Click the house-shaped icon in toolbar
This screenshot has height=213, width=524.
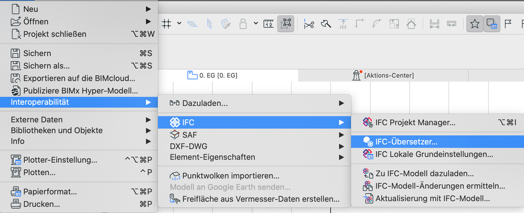pyautogui.click(x=411, y=24)
